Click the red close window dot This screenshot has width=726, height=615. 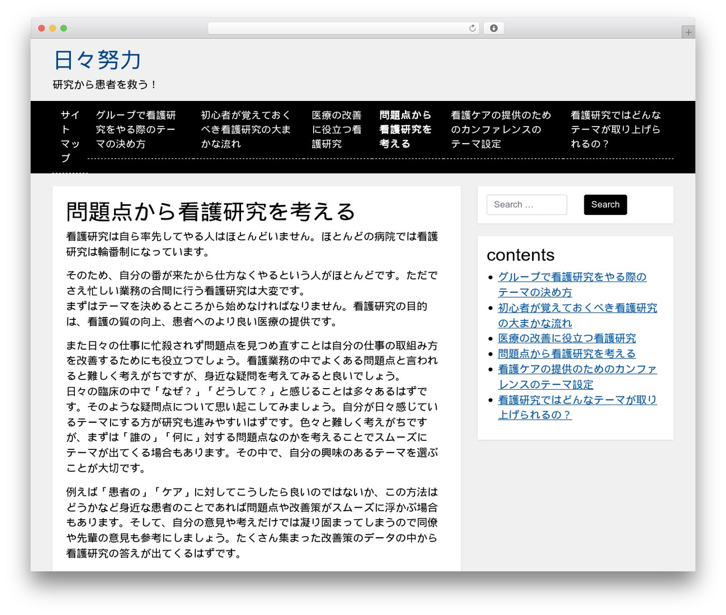coord(41,28)
